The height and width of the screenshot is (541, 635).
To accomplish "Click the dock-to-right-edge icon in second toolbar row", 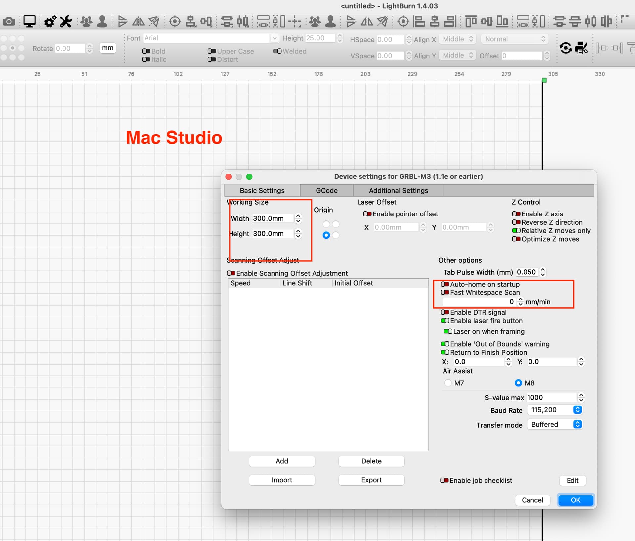I will 617,48.
